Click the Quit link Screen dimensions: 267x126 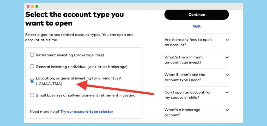pyautogui.click(x=197, y=26)
